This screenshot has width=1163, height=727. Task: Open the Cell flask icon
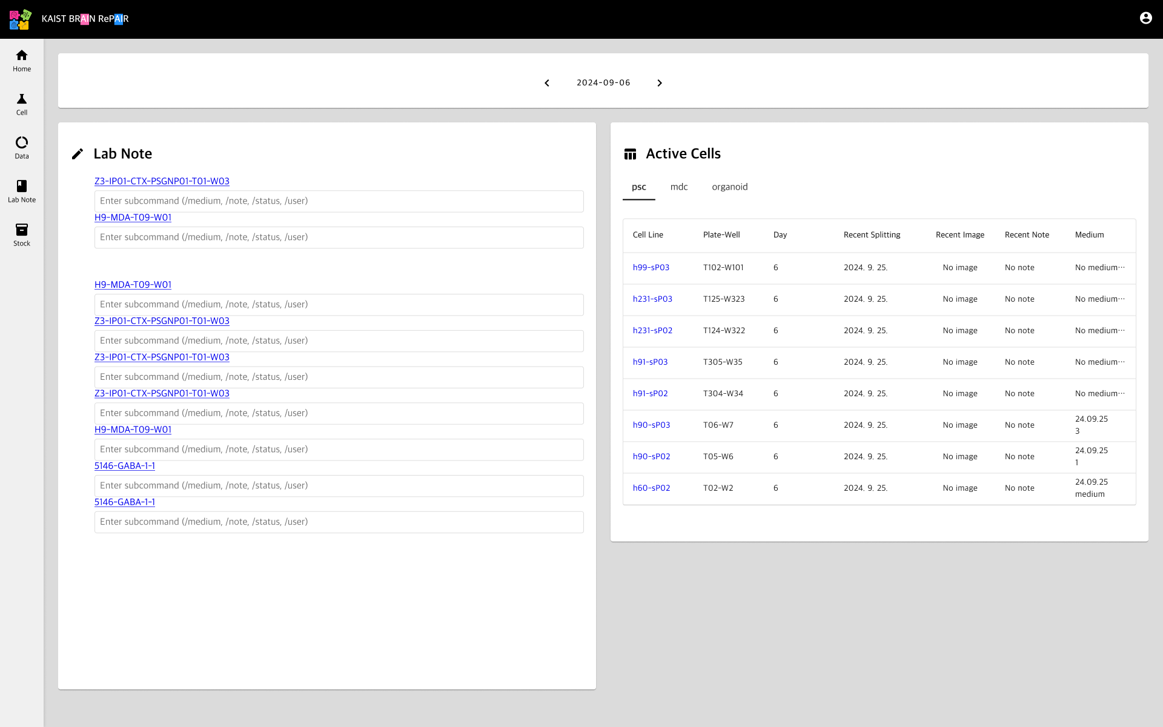tap(22, 99)
